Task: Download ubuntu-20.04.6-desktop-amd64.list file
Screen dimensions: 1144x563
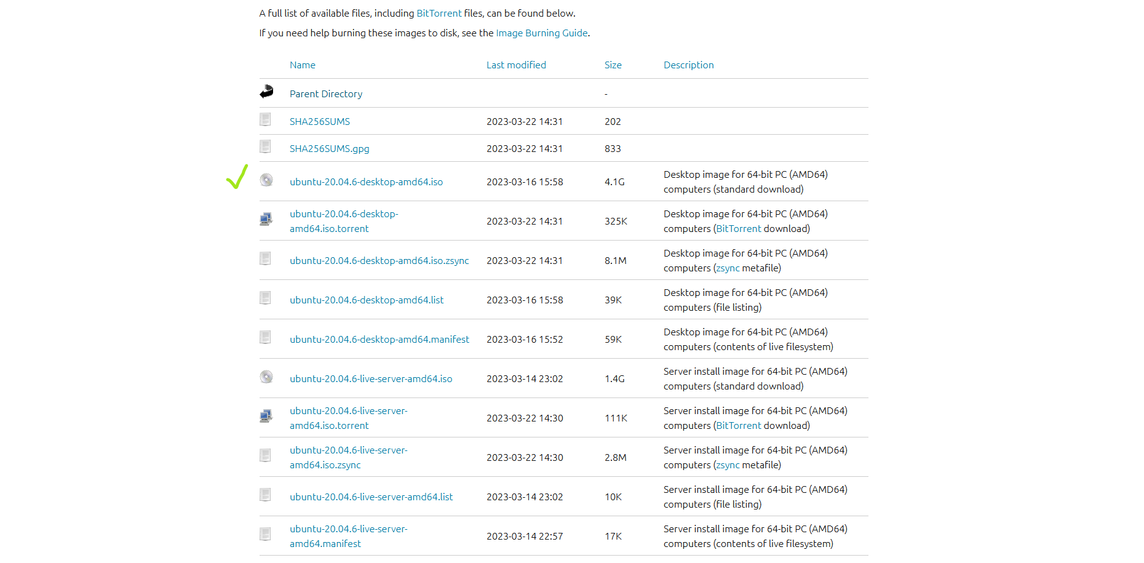Action: (x=367, y=300)
